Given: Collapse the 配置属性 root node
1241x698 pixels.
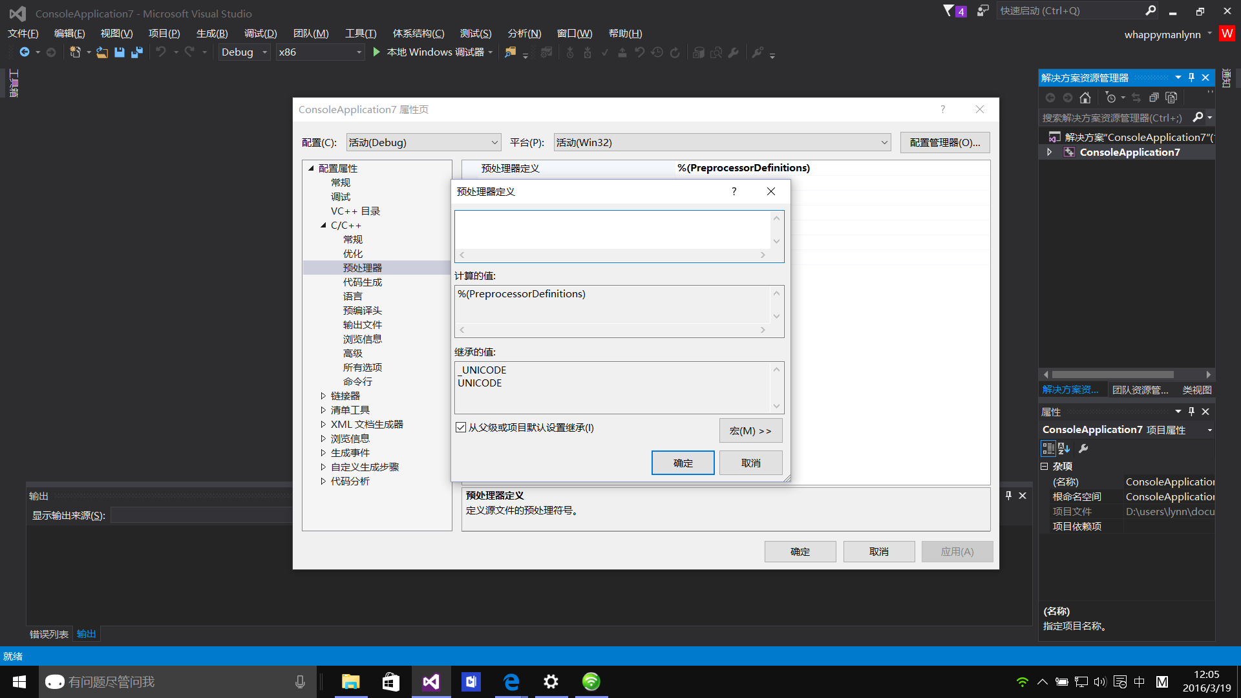Looking at the screenshot, I should pos(311,169).
